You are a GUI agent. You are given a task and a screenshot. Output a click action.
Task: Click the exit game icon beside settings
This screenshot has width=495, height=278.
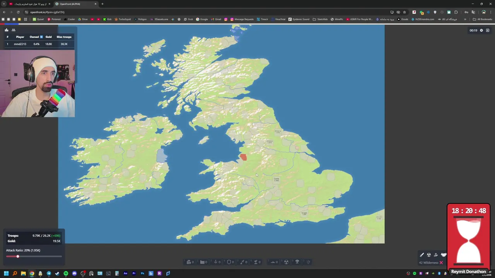(x=488, y=31)
